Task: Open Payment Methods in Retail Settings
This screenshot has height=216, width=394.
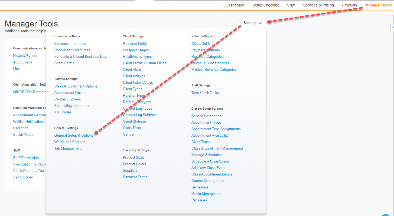Action: [x=206, y=50]
